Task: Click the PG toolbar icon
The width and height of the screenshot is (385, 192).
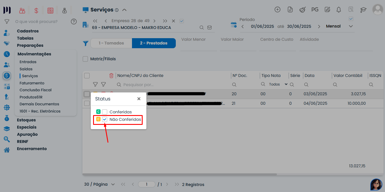Action: click(315, 9)
